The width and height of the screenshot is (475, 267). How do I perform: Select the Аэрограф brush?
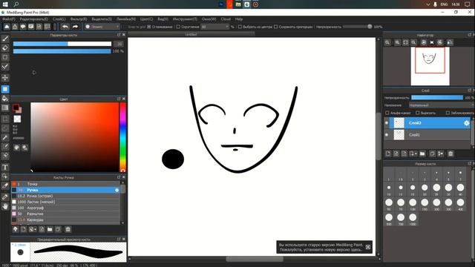tap(66, 208)
